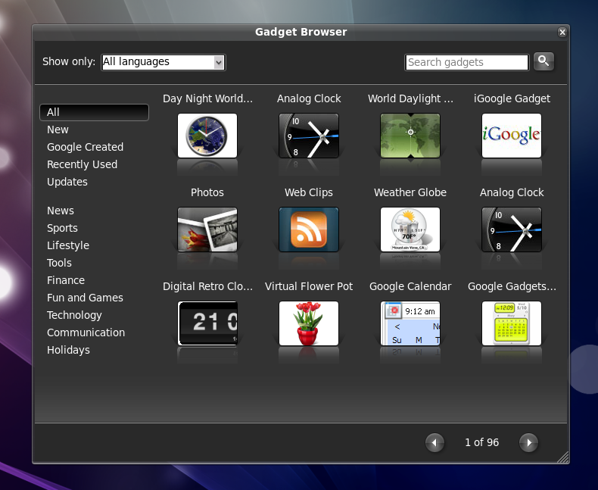Select the Weather Globe gadget icon
Image resolution: width=598 pixels, height=490 pixels.
tap(410, 229)
